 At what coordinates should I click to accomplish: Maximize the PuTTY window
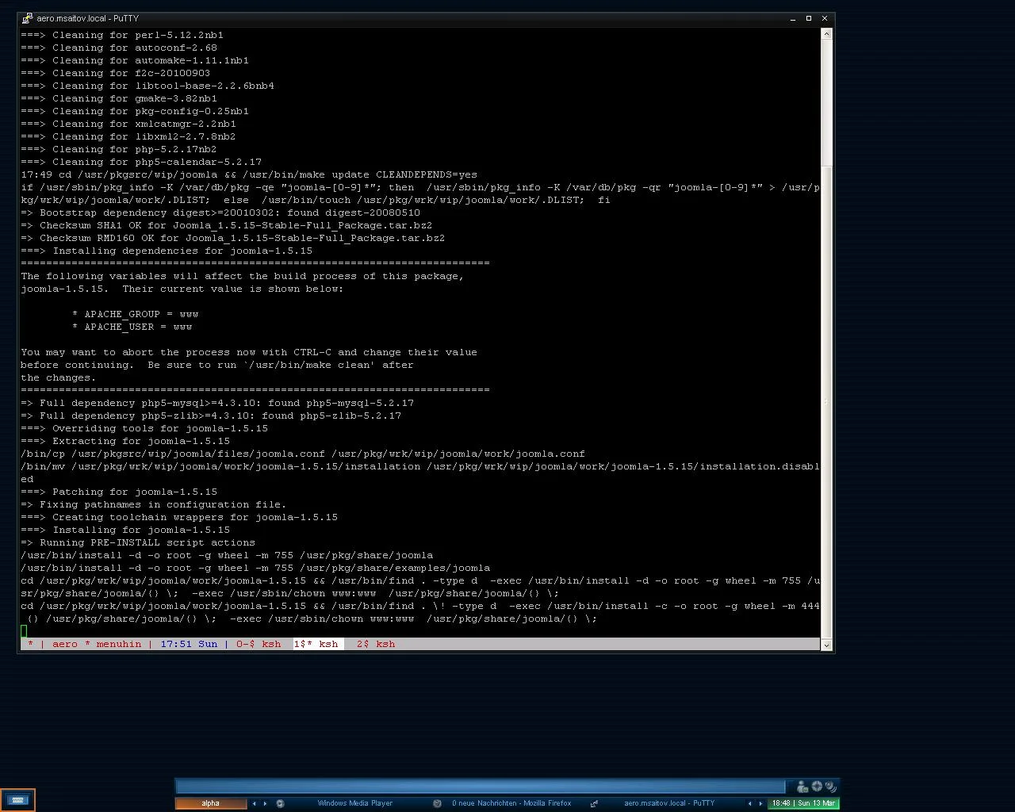point(809,18)
